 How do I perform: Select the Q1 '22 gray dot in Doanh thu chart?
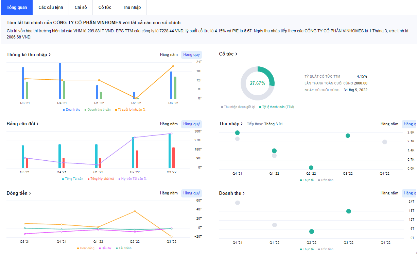pyautogui.click(x=275, y=225)
